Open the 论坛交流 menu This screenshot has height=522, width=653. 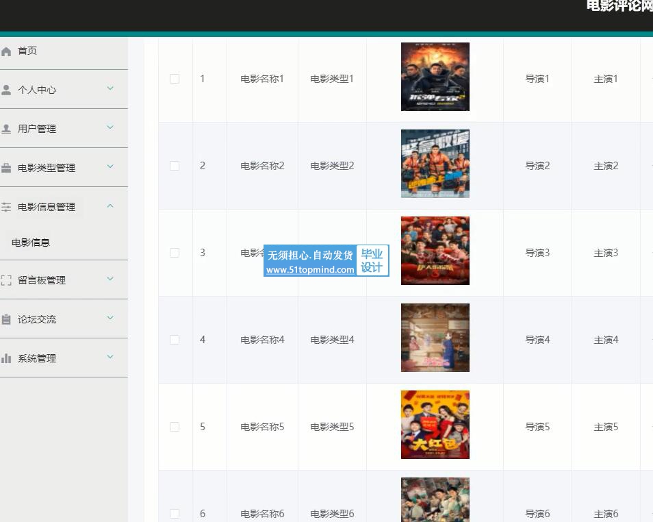[64, 319]
